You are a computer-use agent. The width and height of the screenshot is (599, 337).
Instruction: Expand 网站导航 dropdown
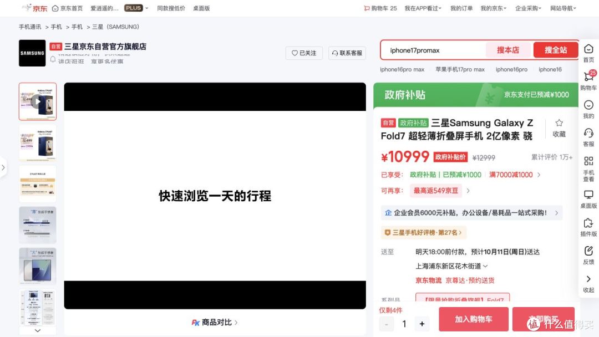[563, 8]
